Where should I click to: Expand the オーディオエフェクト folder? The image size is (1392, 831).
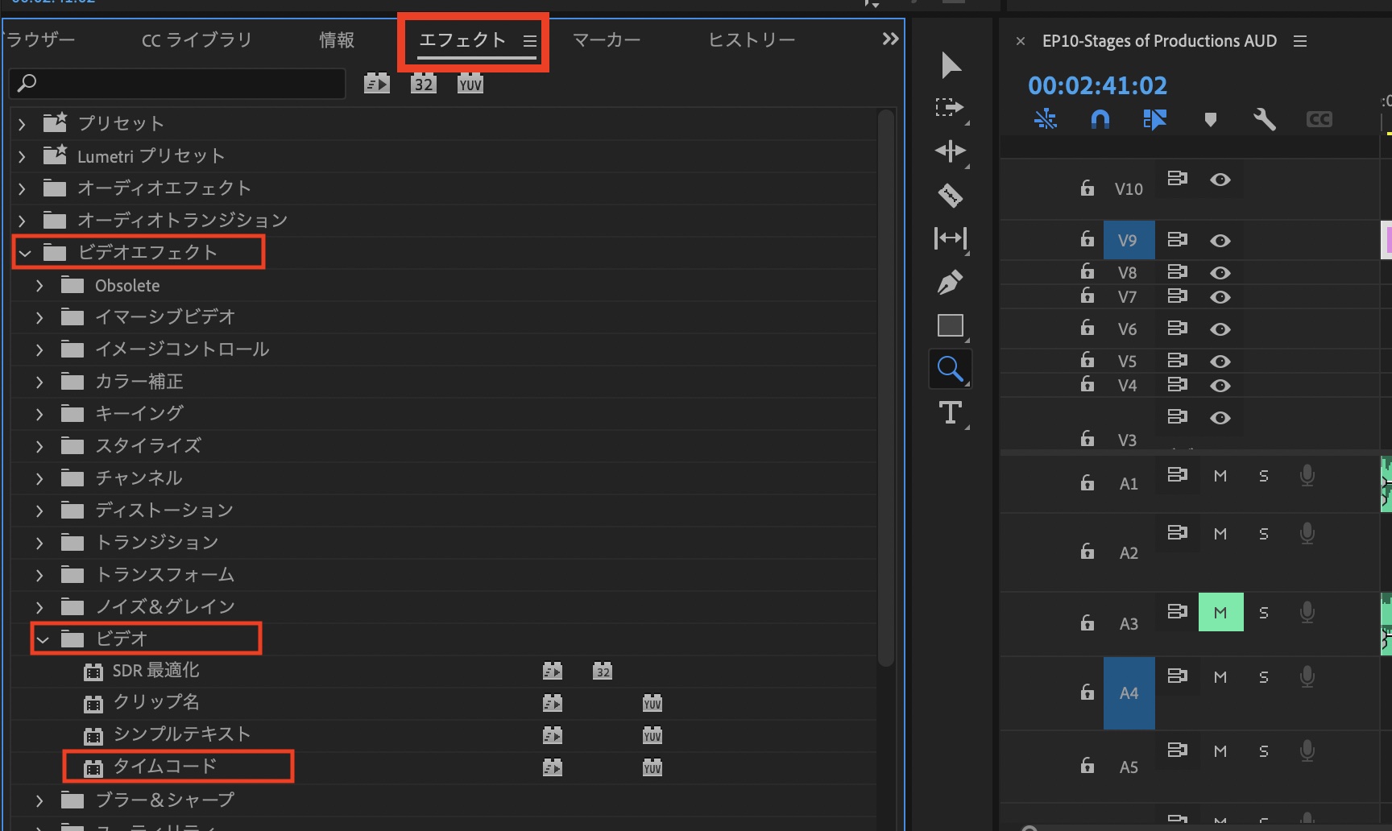(20, 188)
